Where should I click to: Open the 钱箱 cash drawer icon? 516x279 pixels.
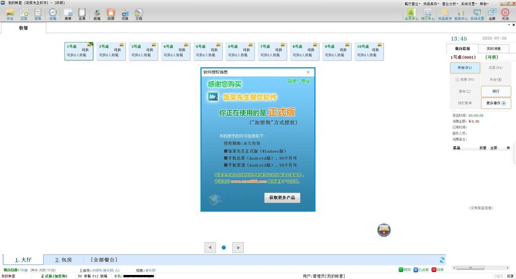[97, 14]
